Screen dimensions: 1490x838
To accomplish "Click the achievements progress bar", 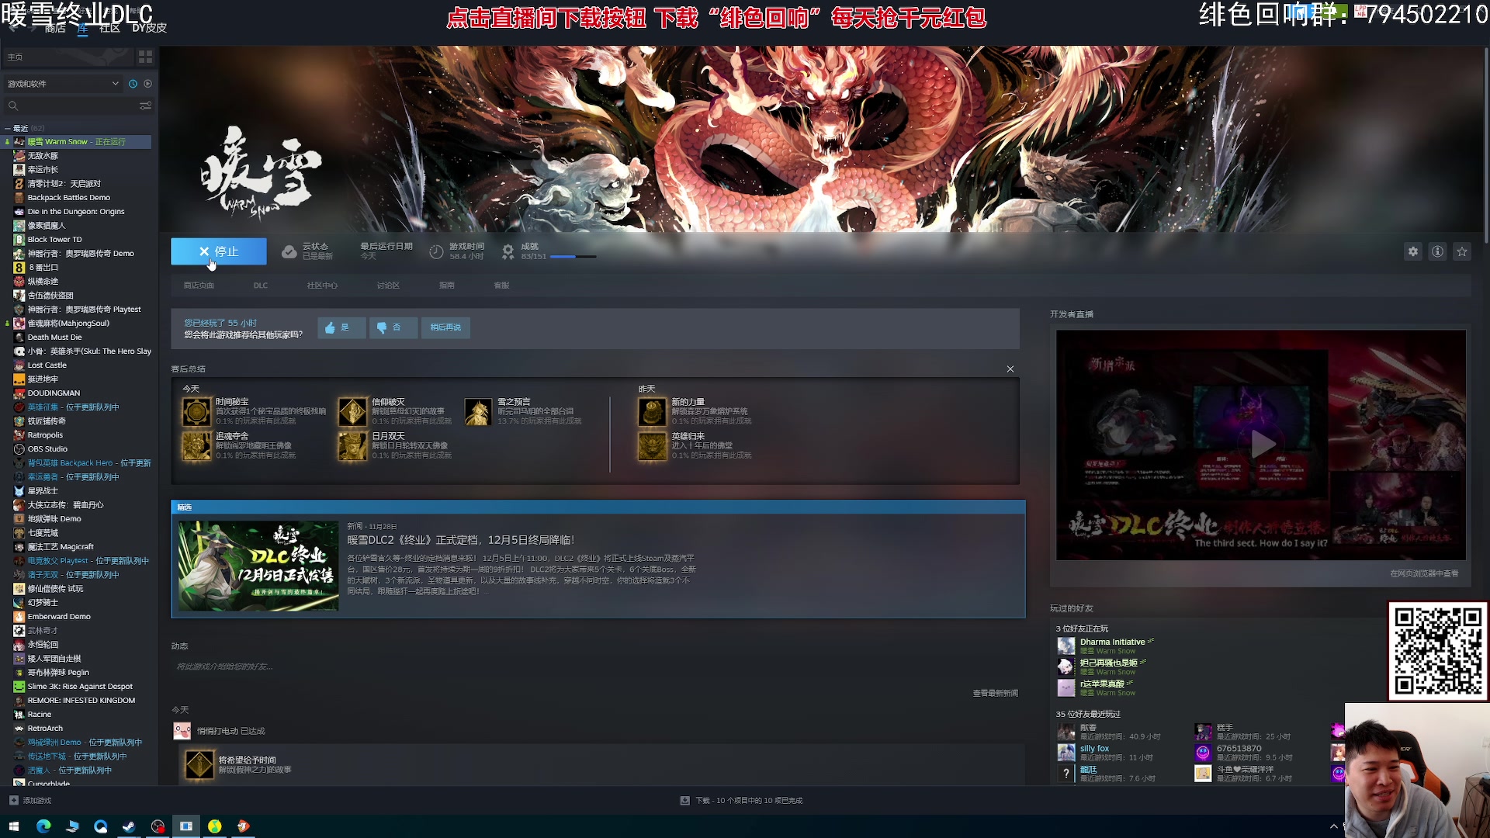I will click(573, 257).
